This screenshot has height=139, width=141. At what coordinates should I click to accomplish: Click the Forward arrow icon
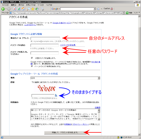9,9
